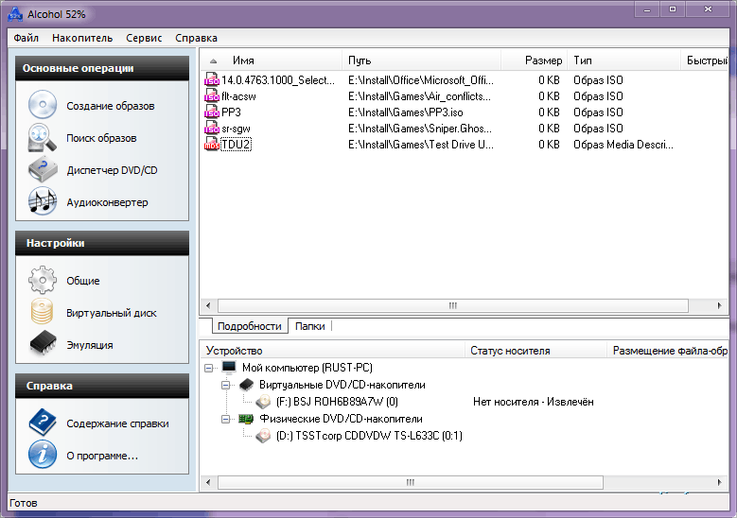
Task: Select (F:) BSJ ROH6B89A7W (0) drive
Action: click(337, 402)
